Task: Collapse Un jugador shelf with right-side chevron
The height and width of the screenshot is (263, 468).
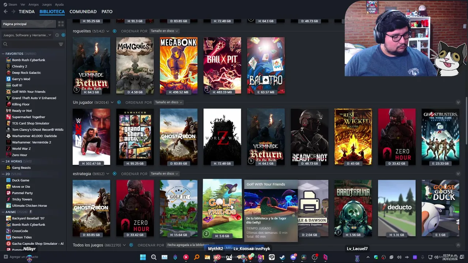Action: click(x=458, y=102)
